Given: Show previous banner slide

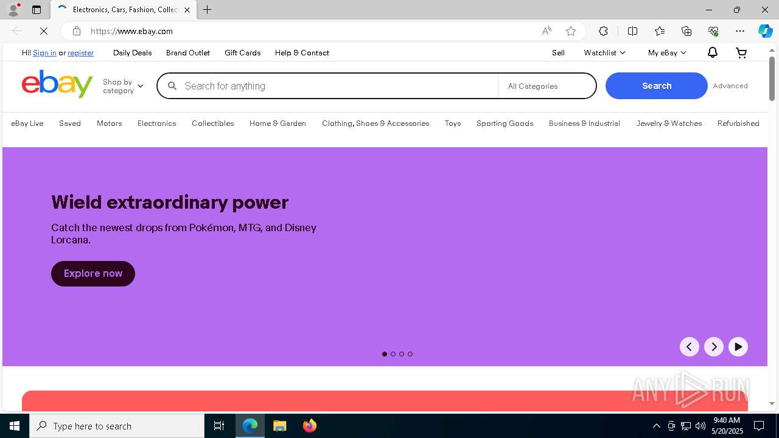Looking at the screenshot, I should click(690, 347).
